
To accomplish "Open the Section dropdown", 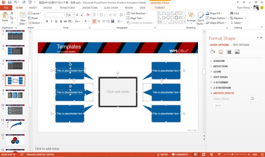I will click(35, 23).
